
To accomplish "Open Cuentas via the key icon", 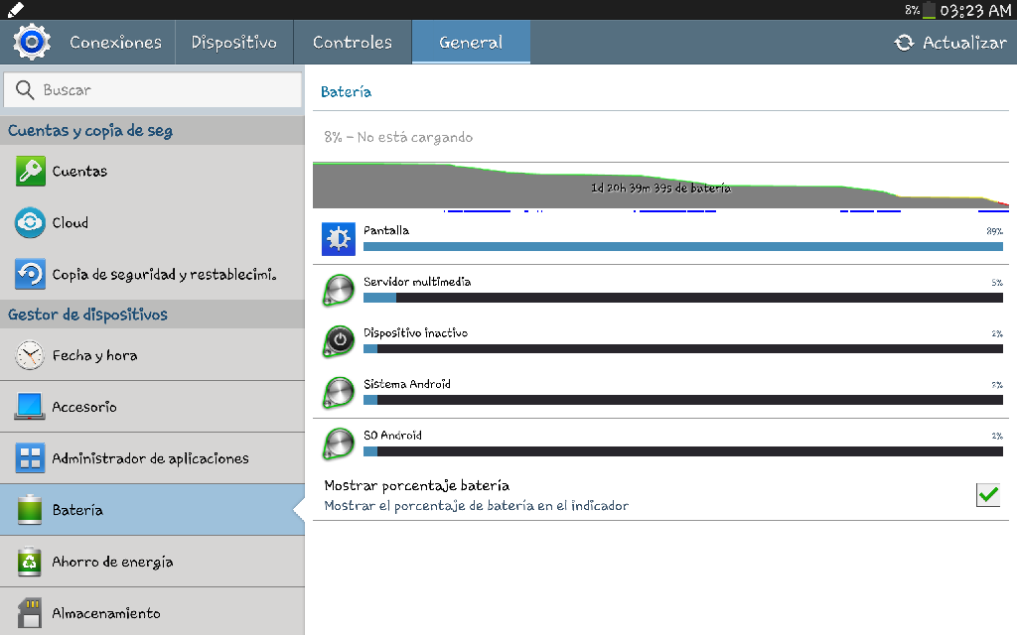I will click(x=31, y=172).
